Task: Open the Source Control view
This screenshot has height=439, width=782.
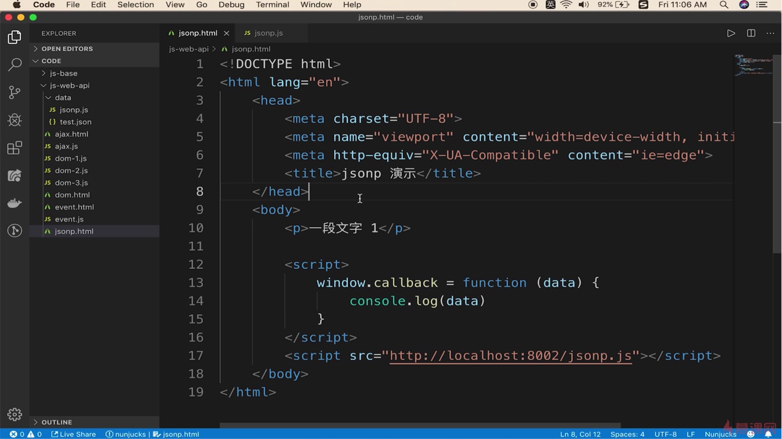Action: [x=15, y=92]
